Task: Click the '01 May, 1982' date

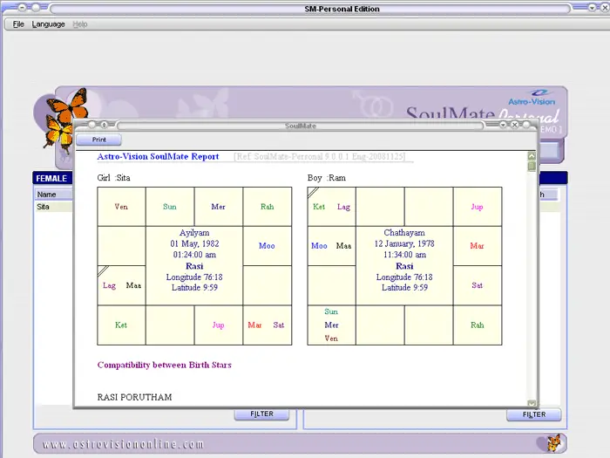Action: (x=194, y=243)
